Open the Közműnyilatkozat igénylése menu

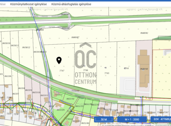click(28, 4)
